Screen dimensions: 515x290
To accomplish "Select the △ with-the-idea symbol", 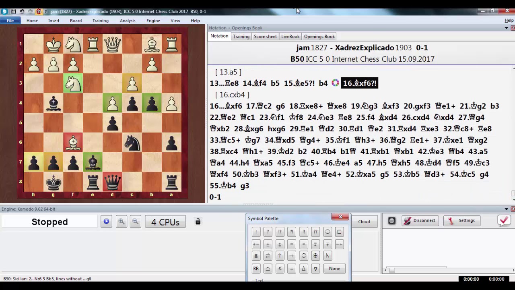I will 303,269.
